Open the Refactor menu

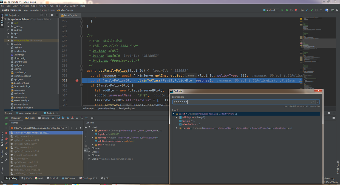click(43, 6)
